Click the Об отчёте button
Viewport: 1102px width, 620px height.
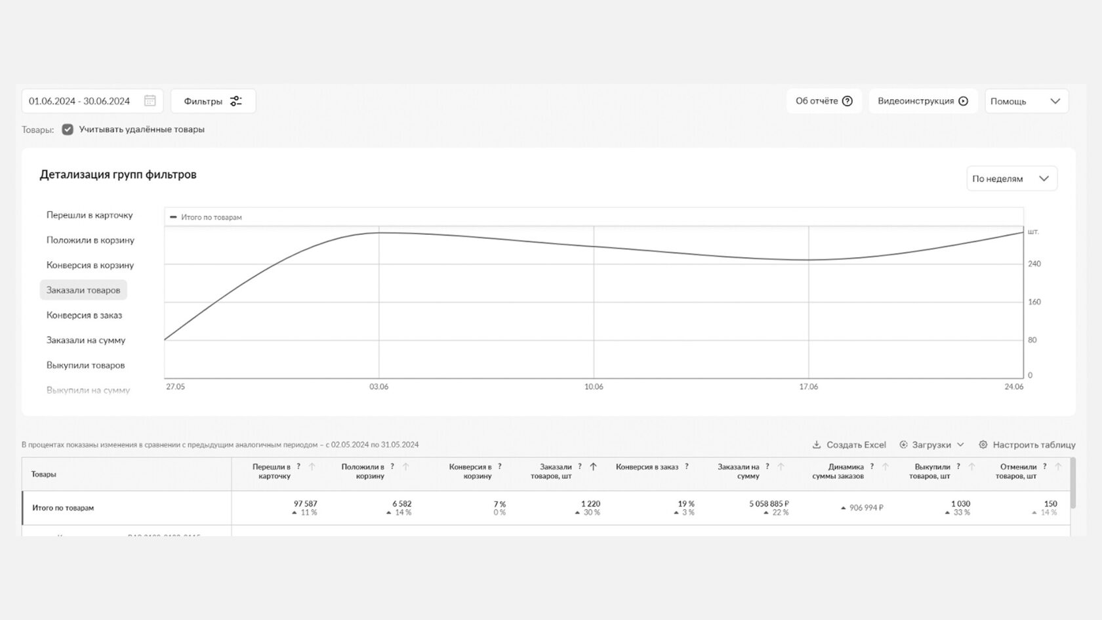pyautogui.click(x=823, y=101)
